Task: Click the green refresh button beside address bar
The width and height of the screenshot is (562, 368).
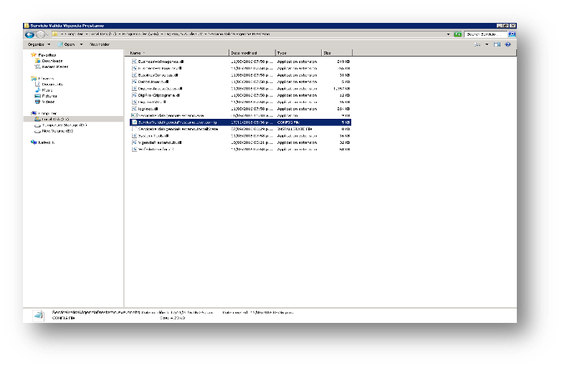Action: (x=457, y=34)
